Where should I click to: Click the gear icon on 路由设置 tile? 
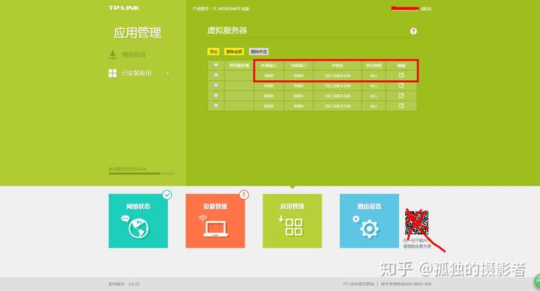pyautogui.click(x=370, y=229)
